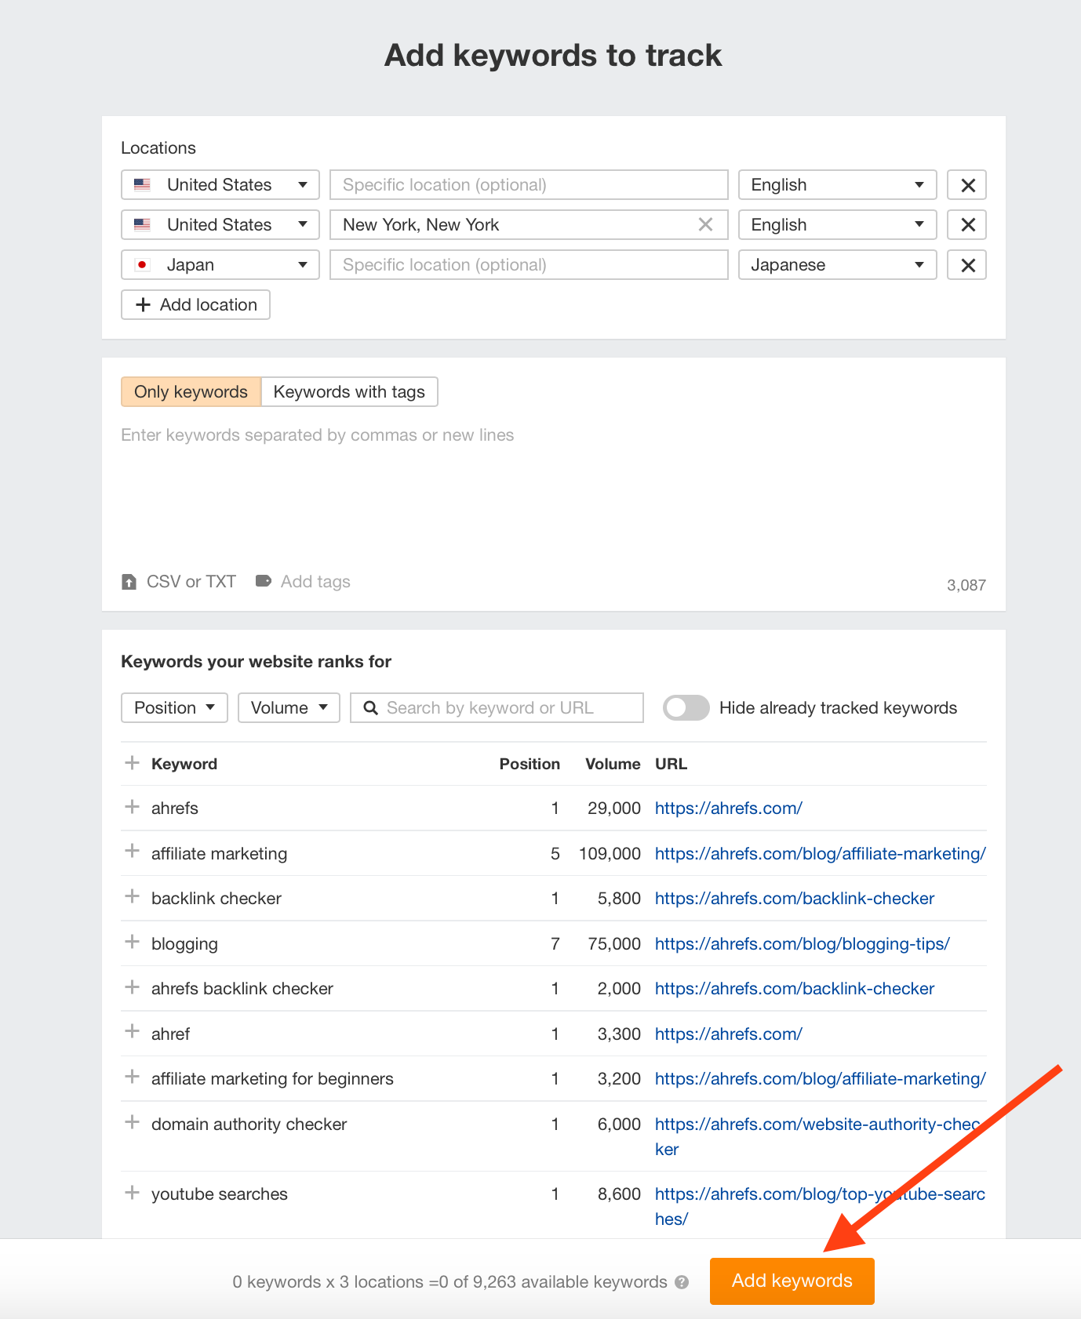
Task: Click the 109,000 volume value
Action: (610, 853)
